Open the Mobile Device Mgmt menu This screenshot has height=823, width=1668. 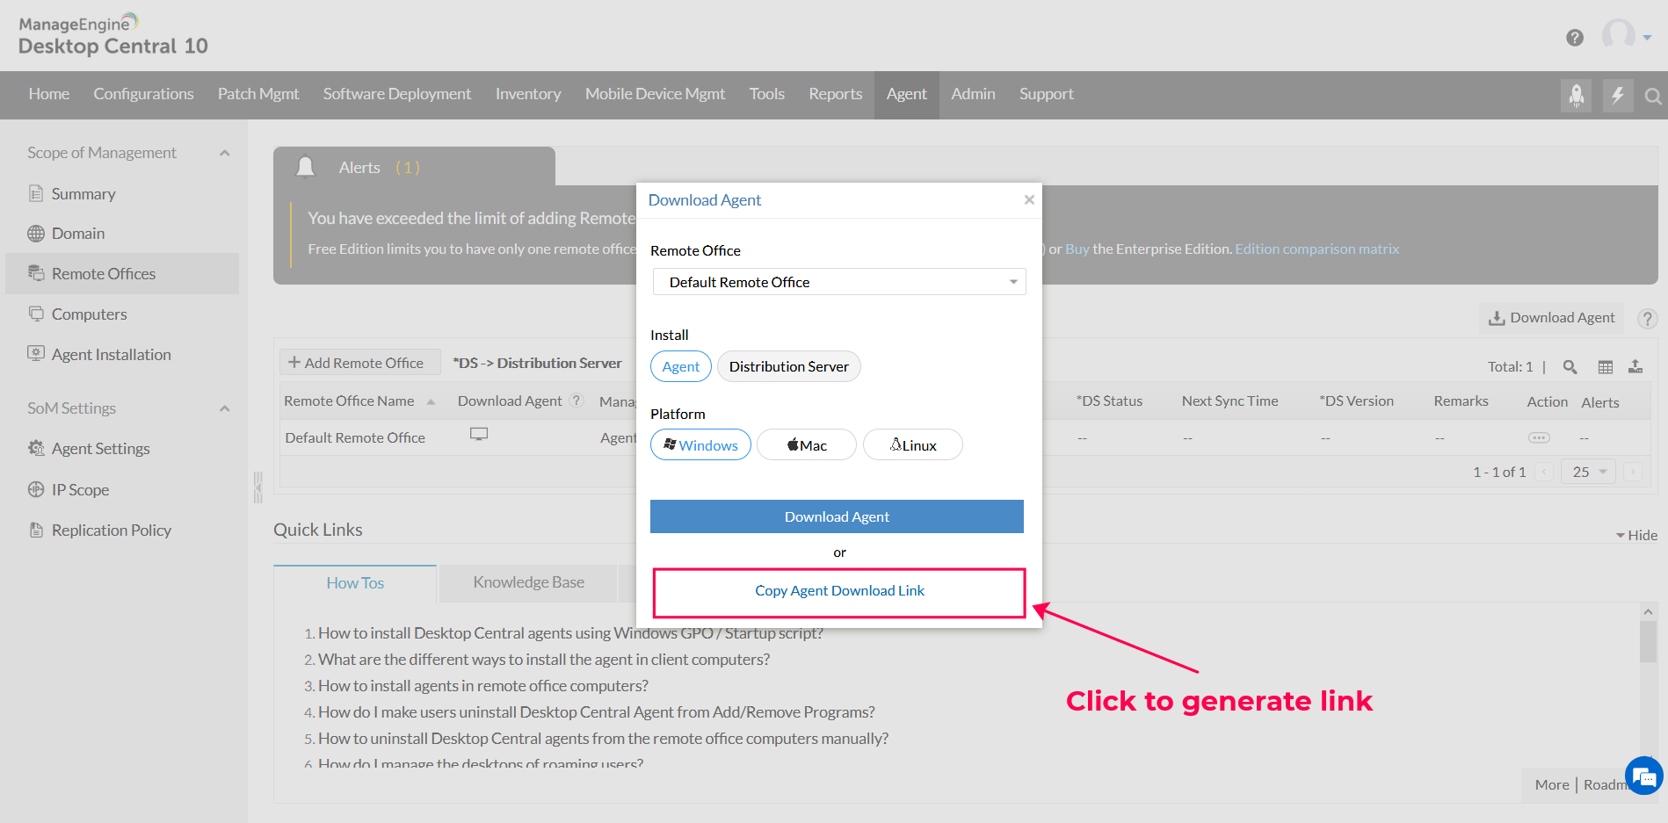pyautogui.click(x=656, y=94)
